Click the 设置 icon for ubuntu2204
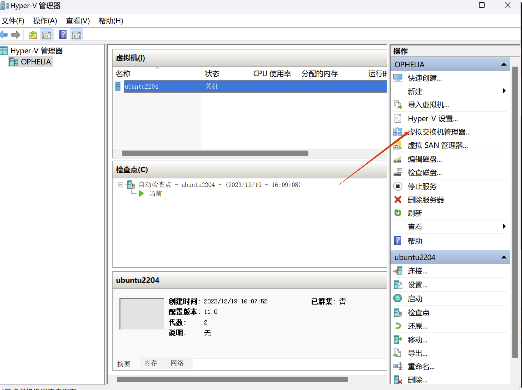Image resolution: width=522 pixels, height=390 pixels. (398, 284)
